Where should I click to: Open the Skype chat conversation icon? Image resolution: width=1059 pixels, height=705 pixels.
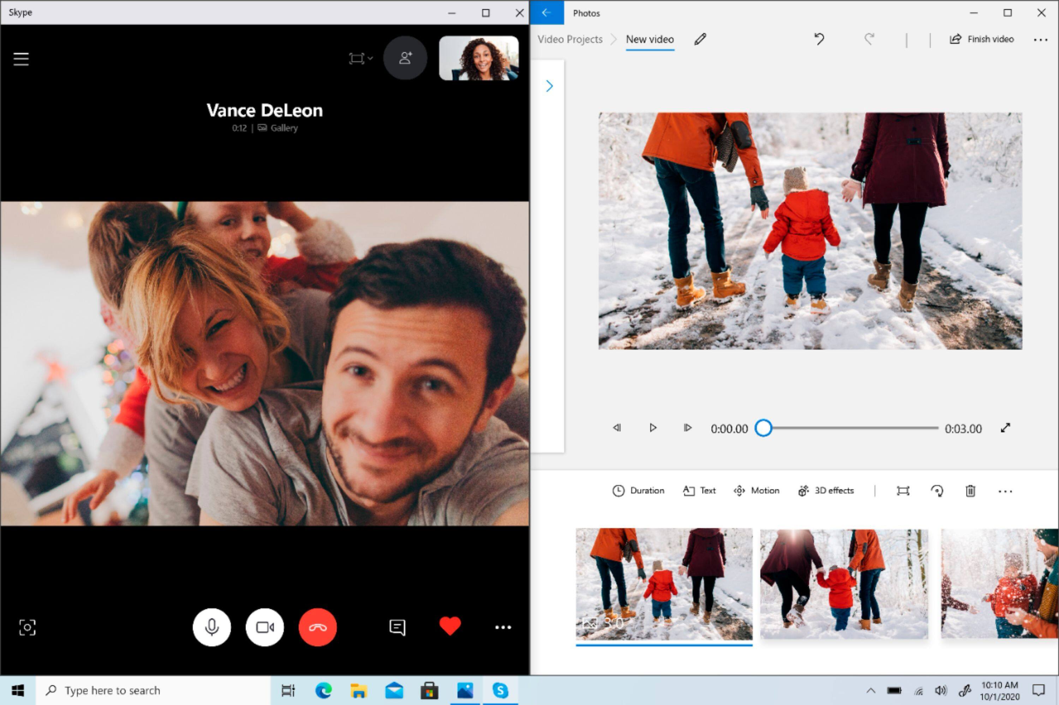[x=397, y=627]
